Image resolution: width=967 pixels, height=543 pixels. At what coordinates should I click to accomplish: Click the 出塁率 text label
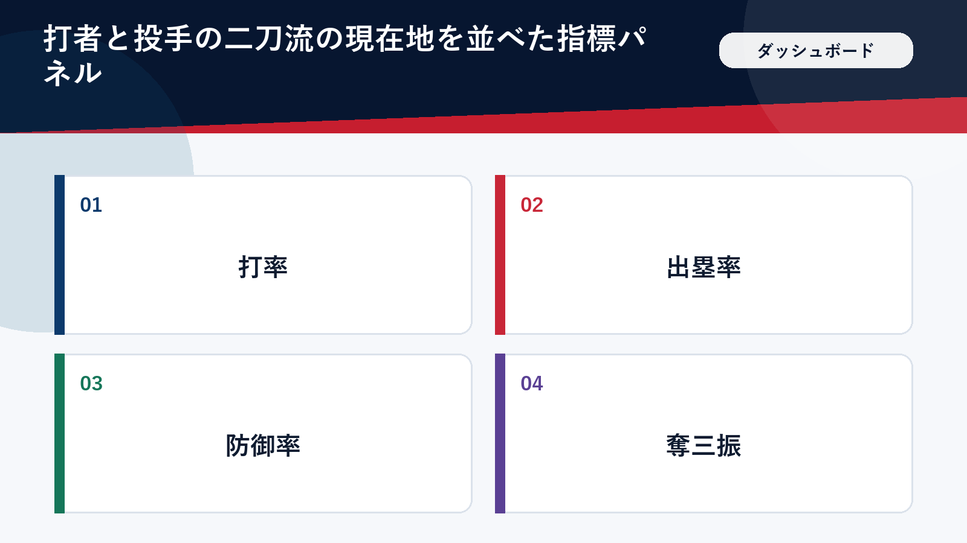click(703, 267)
